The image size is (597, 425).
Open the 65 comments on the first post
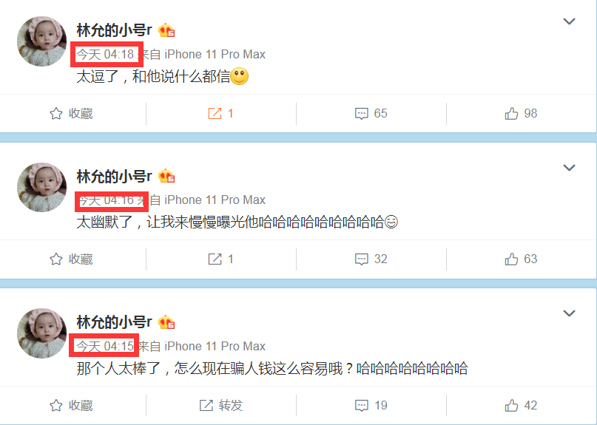click(x=371, y=113)
